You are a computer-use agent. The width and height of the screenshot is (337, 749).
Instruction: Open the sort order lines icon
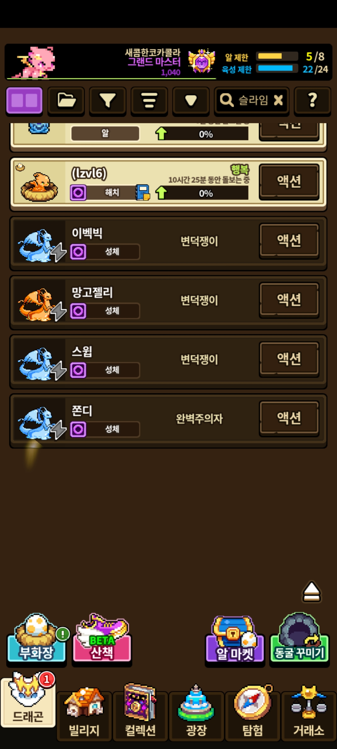149,100
